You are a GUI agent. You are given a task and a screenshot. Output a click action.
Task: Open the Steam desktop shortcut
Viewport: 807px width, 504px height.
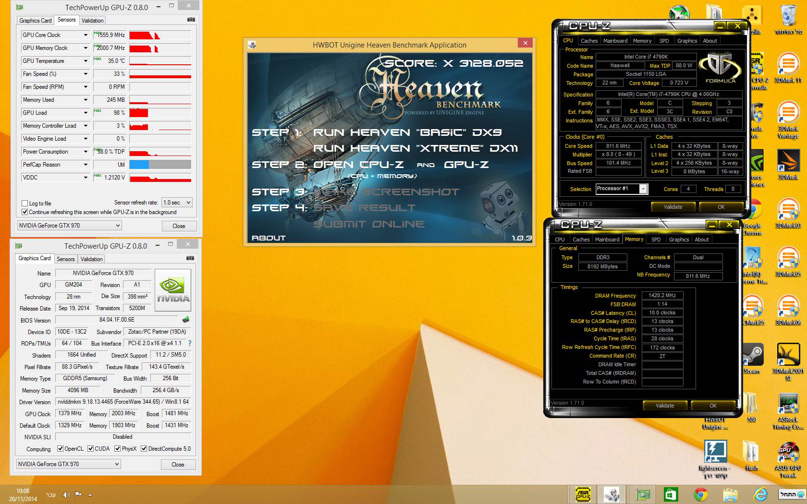tap(752, 359)
